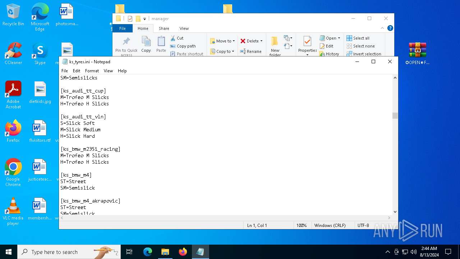Click Rename in Explorer ribbon
The image size is (460, 259).
pyautogui.click(x=251, y=51)
